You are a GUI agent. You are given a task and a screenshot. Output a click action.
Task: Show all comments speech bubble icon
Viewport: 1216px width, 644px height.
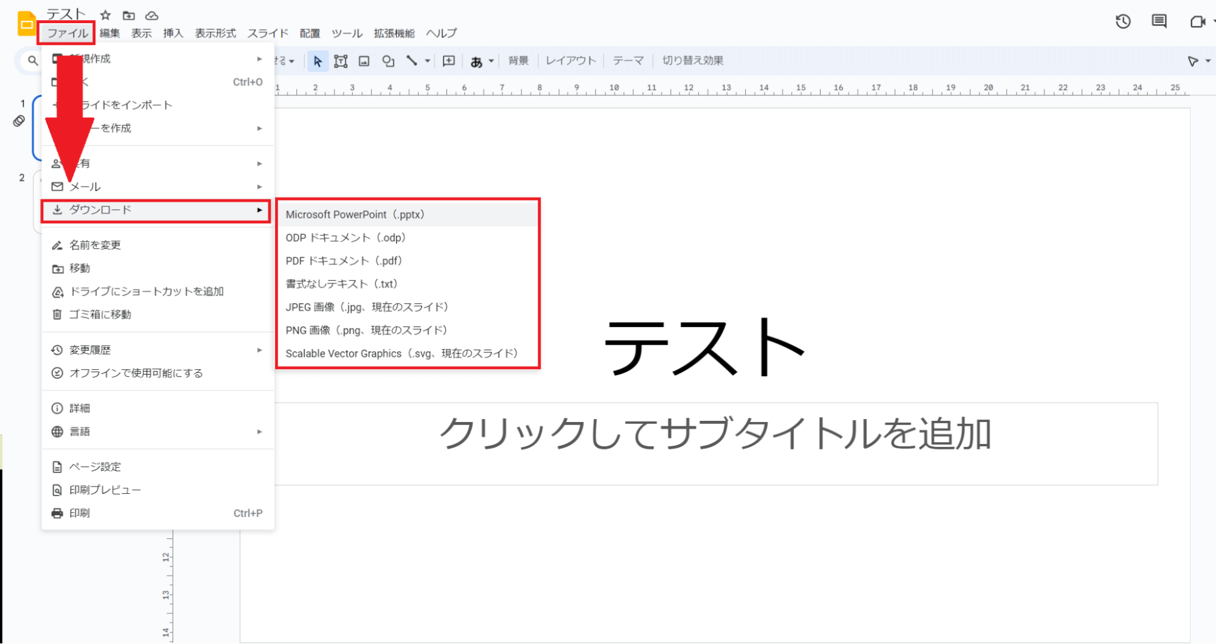pyautogui.click(x=1159, y=22)
